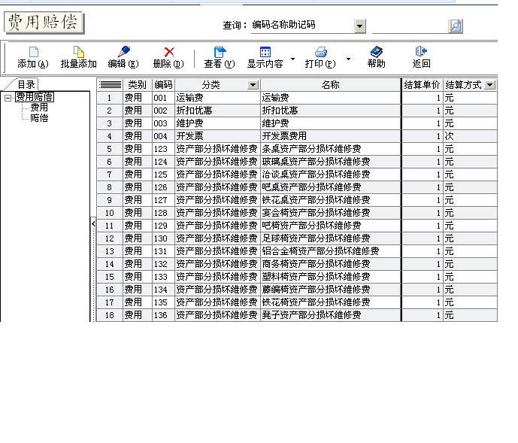518x443 pixels.
Task: Click 玻璃桌资产部分损坏维修费 cell
Action: [330, 162]
